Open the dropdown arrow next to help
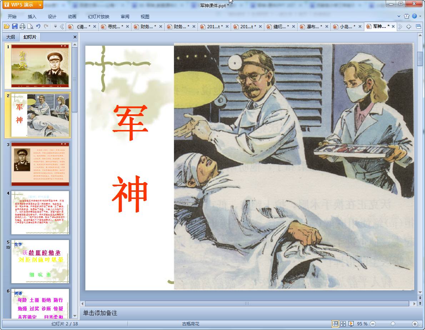The width and height of the screenshot is (425, 330). tap(420, 16)
